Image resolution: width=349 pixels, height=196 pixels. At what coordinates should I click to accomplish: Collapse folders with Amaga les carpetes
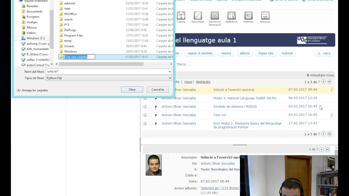[32, 90]
